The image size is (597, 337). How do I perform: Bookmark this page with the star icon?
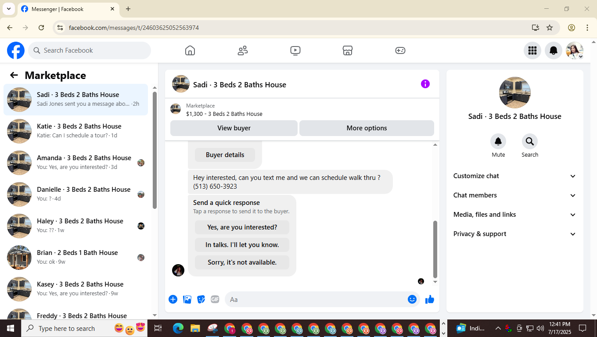[x=550, y=28]
